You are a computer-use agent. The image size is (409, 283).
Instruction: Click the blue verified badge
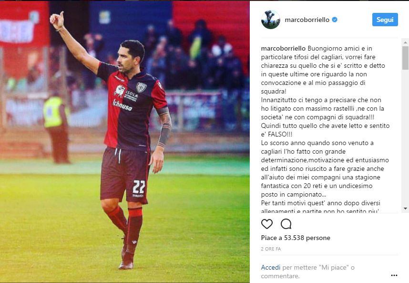(x=335, y=20)
